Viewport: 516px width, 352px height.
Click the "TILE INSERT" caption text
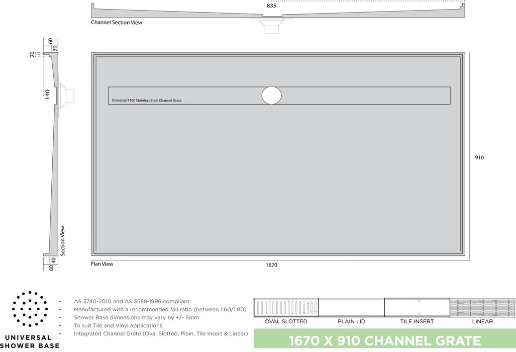[417, 321]
